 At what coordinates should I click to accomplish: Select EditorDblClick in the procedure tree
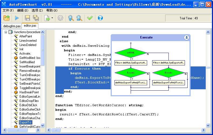coord(28,105)
